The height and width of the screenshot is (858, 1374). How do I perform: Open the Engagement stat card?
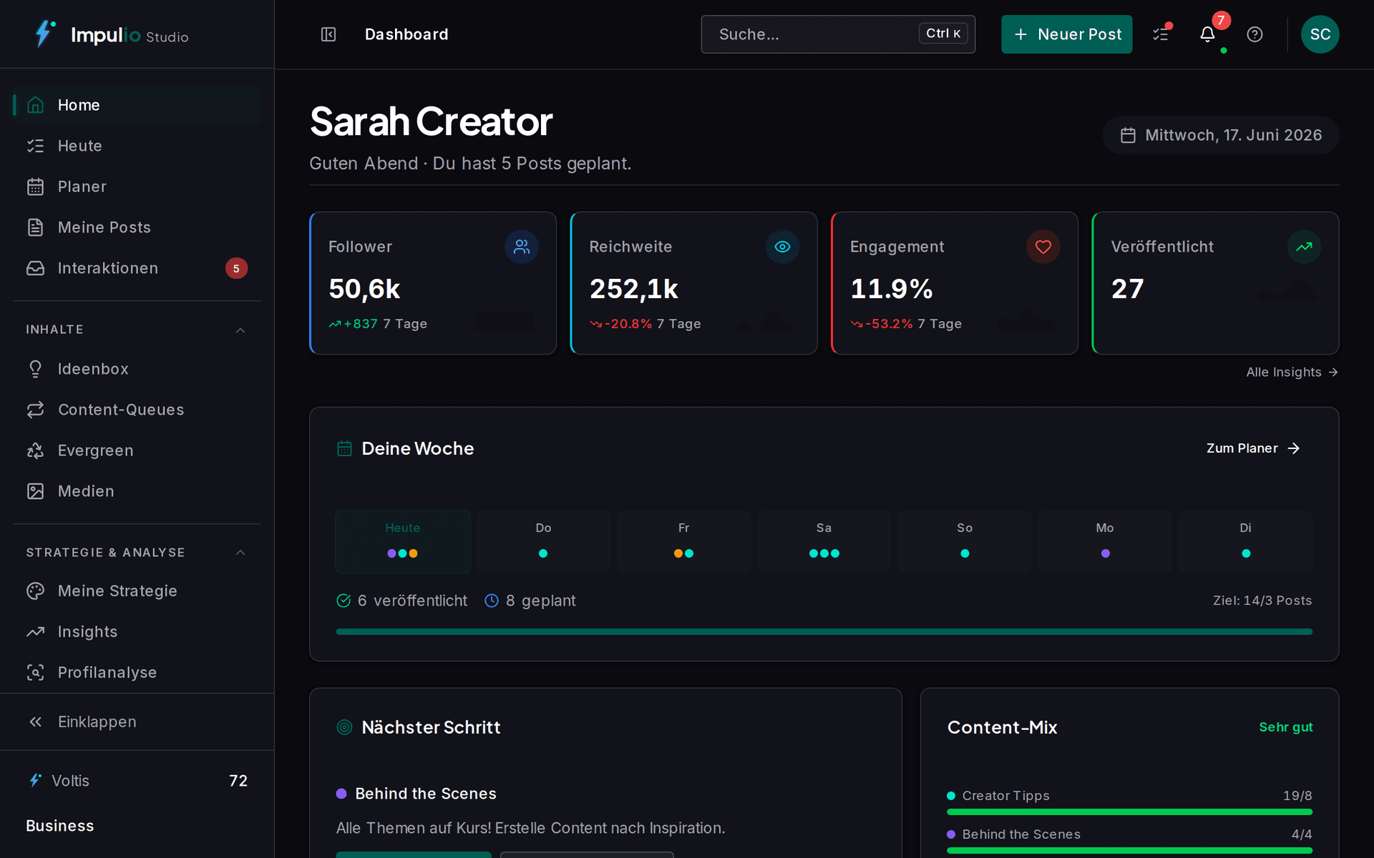pyautogui.click(x=955, y=283)
